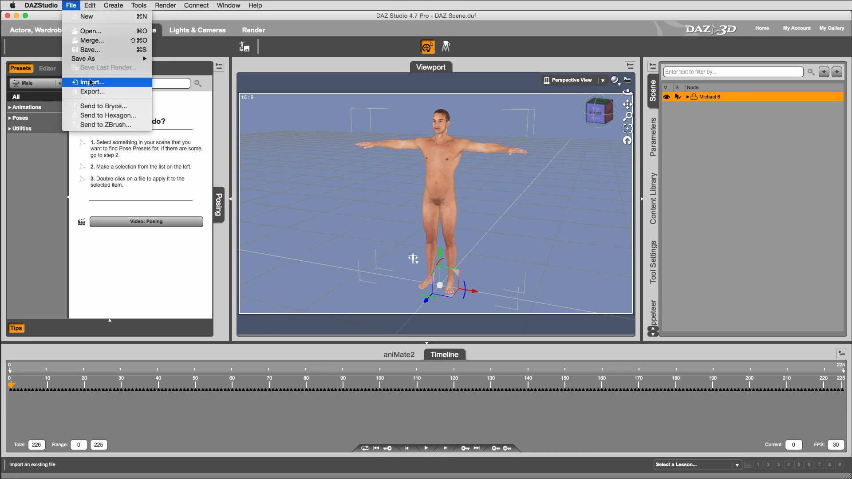Choose Export from the File menu

click(107, 91)
